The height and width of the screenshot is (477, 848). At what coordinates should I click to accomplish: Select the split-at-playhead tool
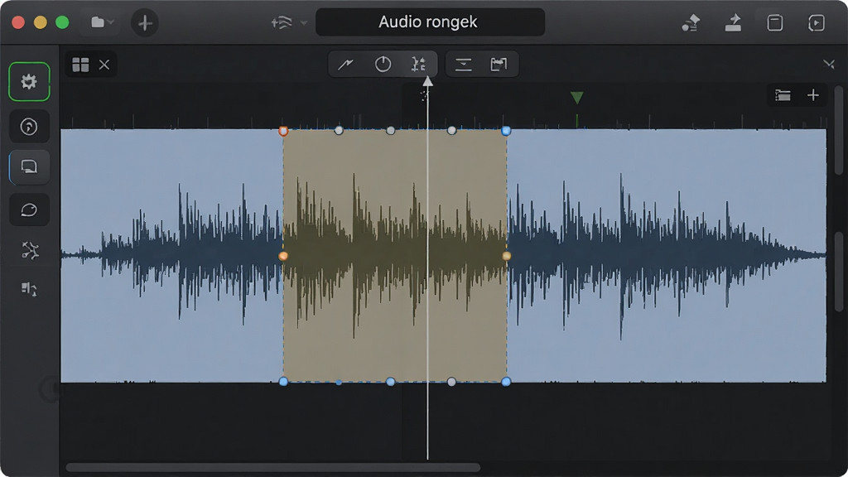click(418, 65)
